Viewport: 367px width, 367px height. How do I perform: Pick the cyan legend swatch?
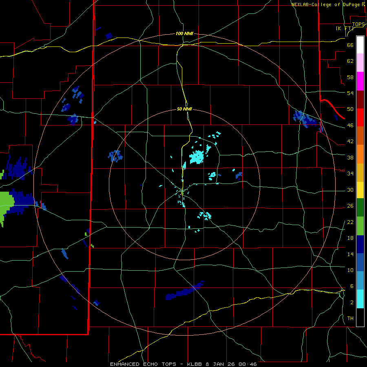(360, 299)
